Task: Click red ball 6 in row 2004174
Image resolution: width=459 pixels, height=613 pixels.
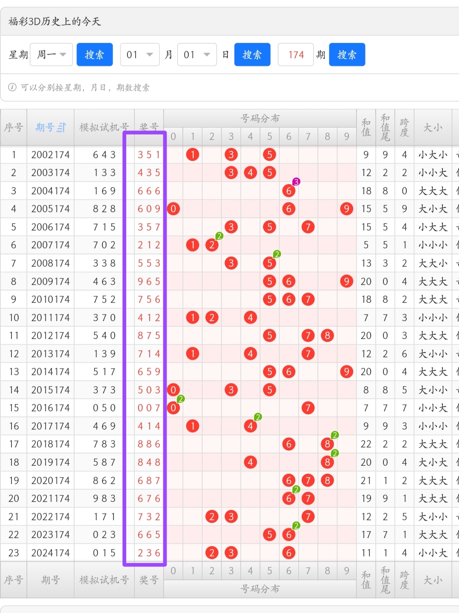Action: (289, 191)
